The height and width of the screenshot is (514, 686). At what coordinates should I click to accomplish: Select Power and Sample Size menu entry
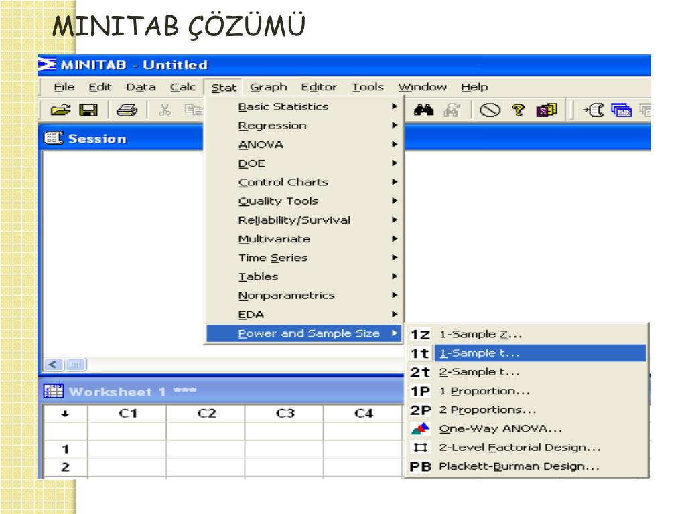click(x=304, y=333)
